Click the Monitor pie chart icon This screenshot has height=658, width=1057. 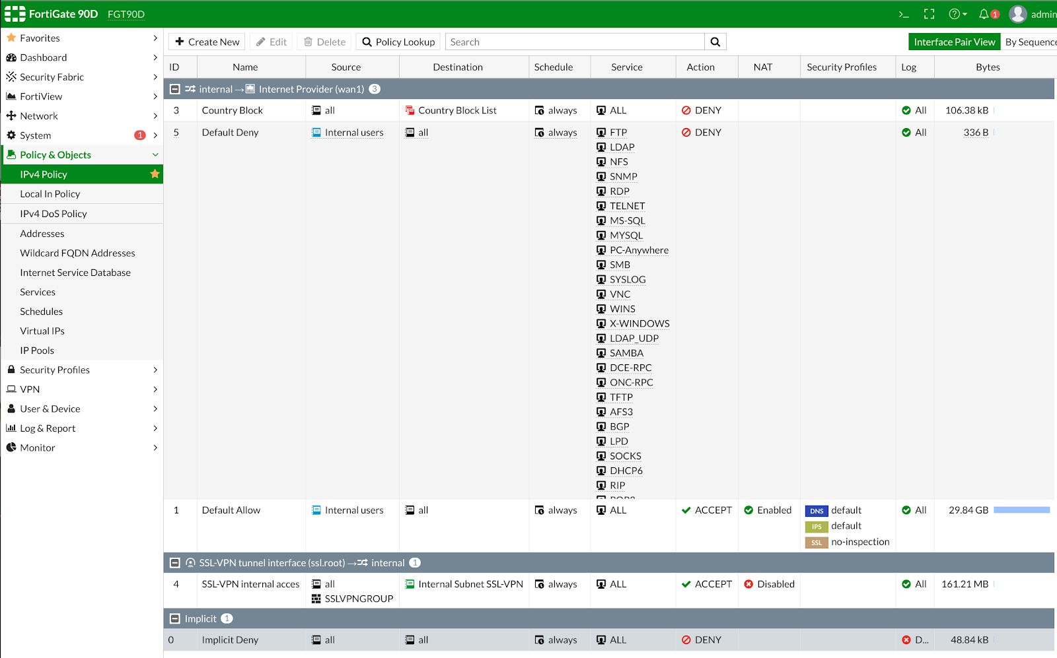click(x=11, y=447)
